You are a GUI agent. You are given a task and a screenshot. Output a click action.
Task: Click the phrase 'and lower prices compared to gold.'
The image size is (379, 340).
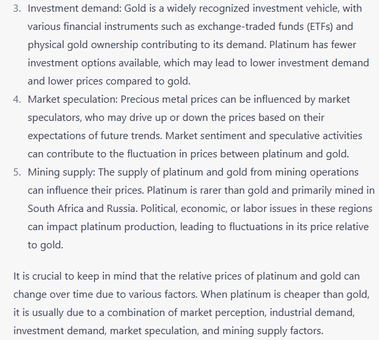pos(109,81)
